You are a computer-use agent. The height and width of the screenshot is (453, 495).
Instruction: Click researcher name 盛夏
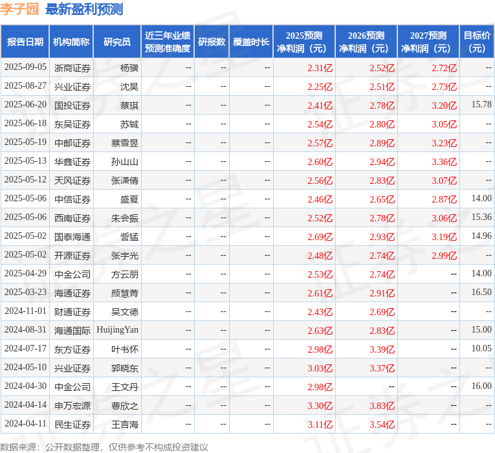click(x=129, y=199)
